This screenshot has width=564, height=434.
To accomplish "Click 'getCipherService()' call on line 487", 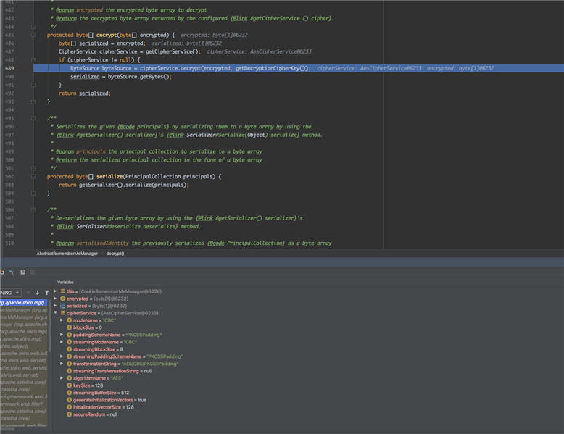I will [x=173, y=51].
